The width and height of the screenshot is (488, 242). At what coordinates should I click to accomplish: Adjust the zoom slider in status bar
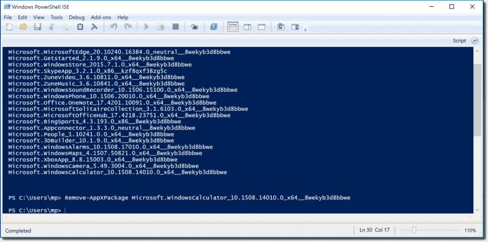click(414, 230)
